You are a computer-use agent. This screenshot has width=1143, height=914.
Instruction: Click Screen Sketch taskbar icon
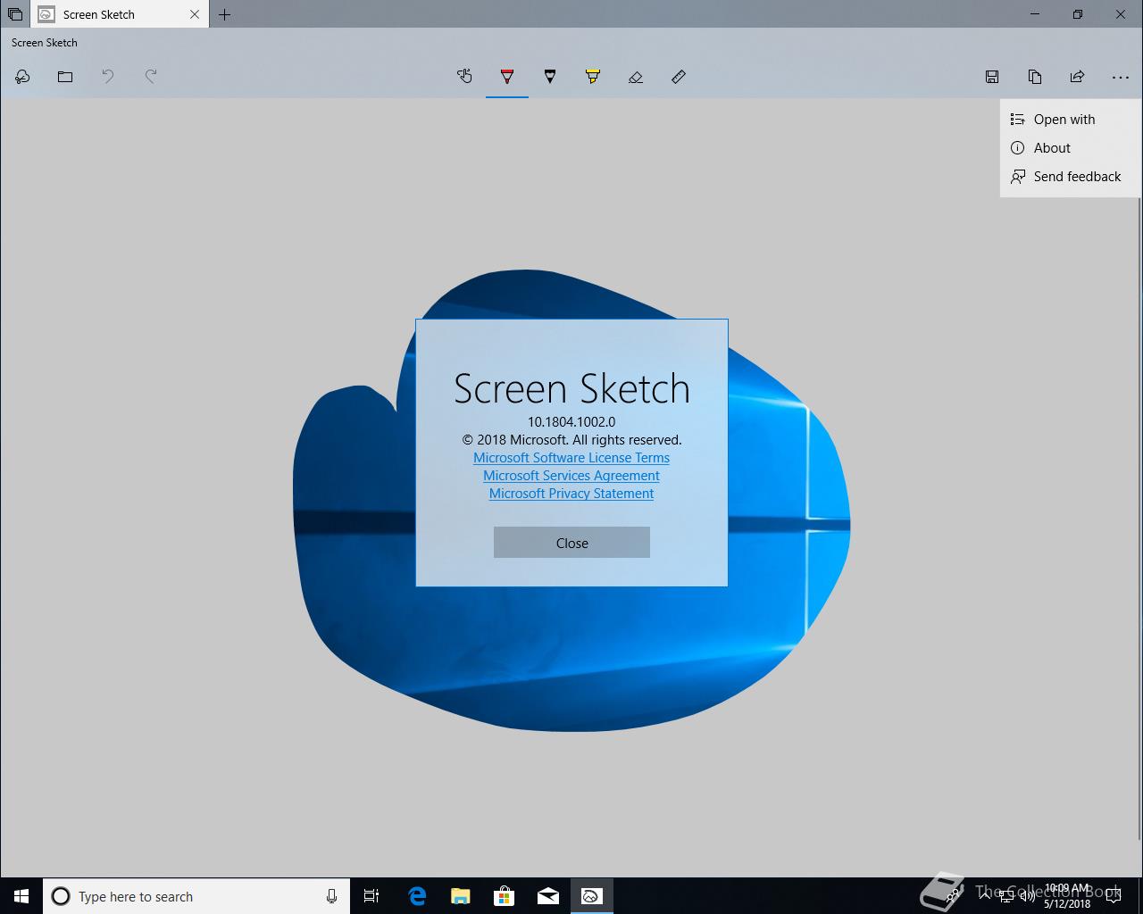[x=591, y=896]
